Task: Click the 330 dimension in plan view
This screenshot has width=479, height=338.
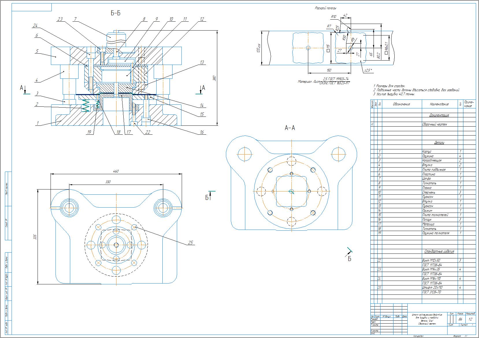Action: pyautogui.click(x=107, y=182)
